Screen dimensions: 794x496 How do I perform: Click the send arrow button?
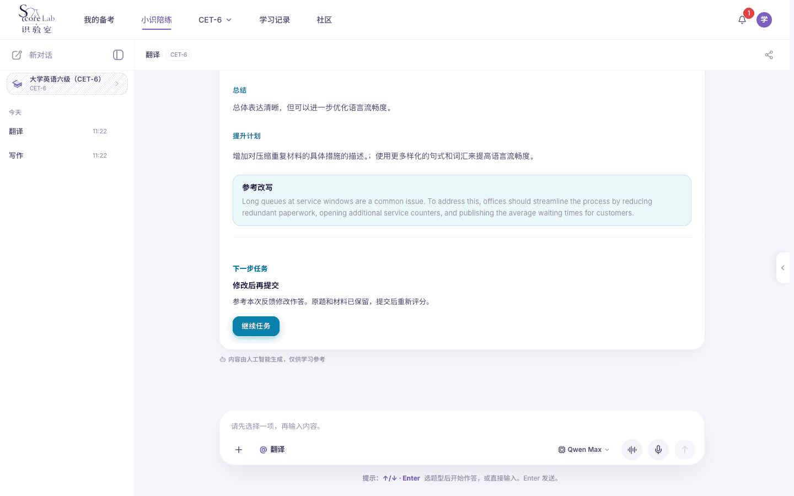click(x=685, y=450)
